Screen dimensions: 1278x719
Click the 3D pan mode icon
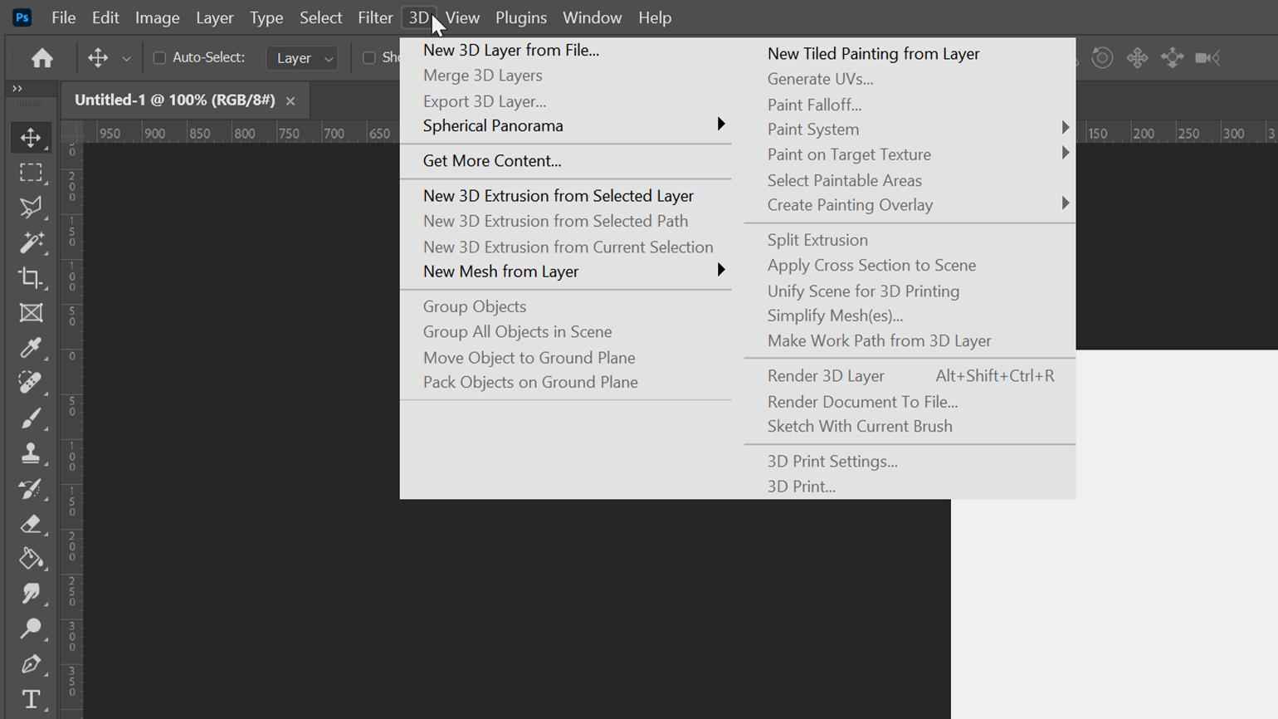(1137, 57)
